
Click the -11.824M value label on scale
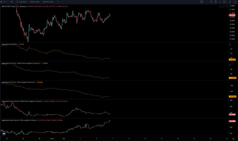click(232, 78)
